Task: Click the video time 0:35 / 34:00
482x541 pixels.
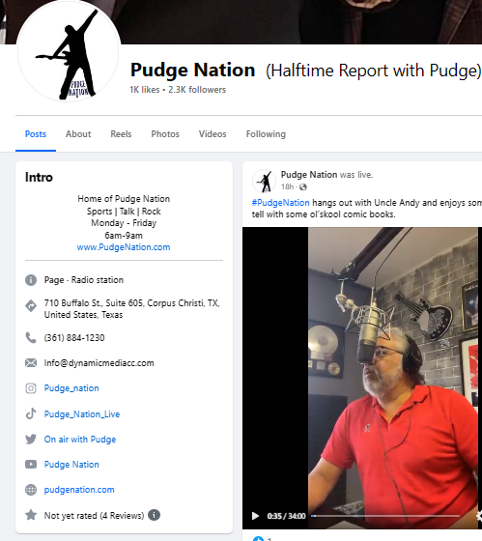Action: tap(286, 516)
